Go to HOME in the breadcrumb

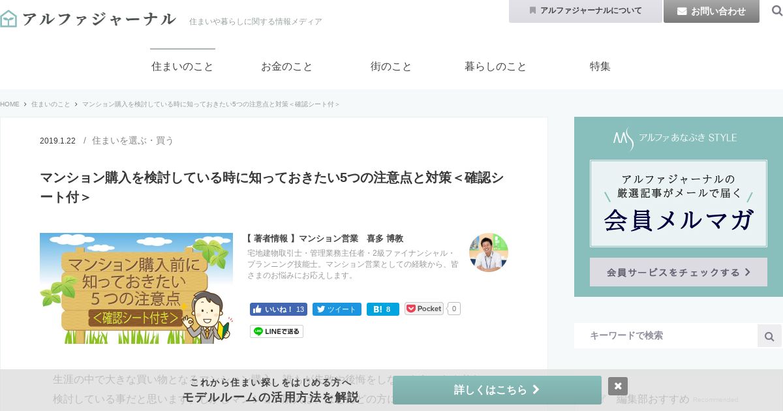click(10, 104)
